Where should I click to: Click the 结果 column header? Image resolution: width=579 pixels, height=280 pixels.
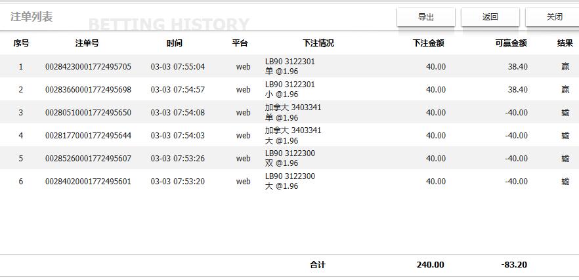pos(565,43)
